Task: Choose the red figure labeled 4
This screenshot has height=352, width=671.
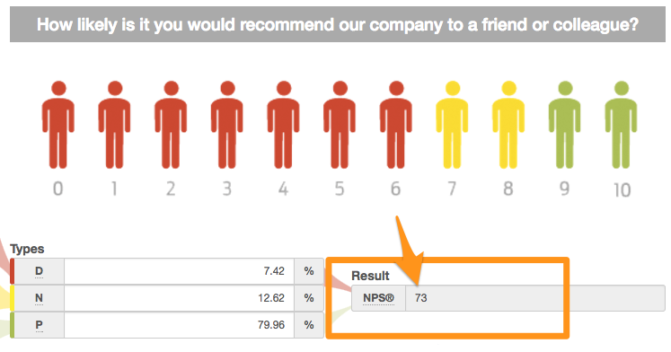Action: (283, 125)
